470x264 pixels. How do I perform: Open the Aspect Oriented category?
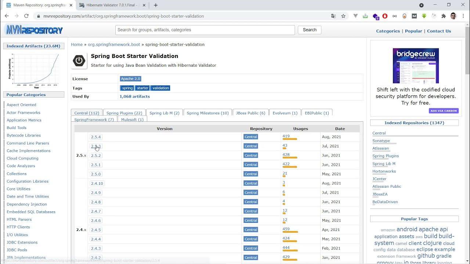tap(21, 105)
